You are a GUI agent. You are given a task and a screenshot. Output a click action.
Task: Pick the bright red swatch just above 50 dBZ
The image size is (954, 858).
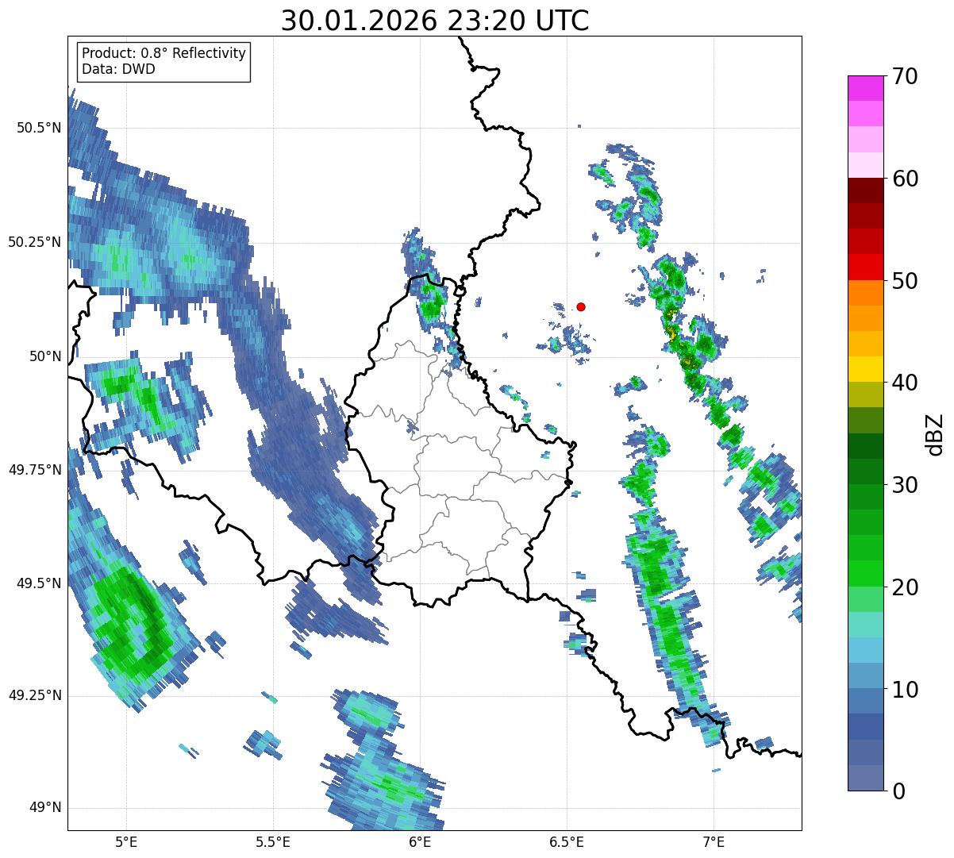click(865, 267)
